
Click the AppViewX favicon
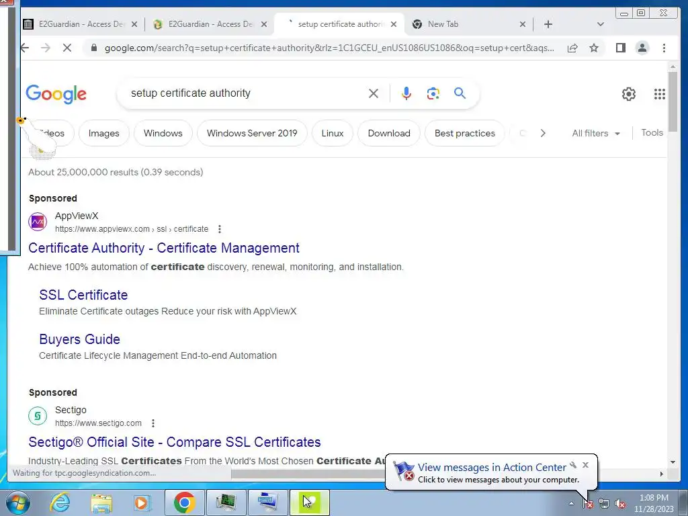tap(38, 222)
